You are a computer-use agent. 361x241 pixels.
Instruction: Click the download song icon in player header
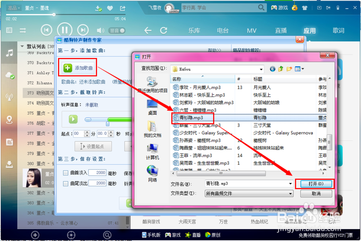coord(98,8)
